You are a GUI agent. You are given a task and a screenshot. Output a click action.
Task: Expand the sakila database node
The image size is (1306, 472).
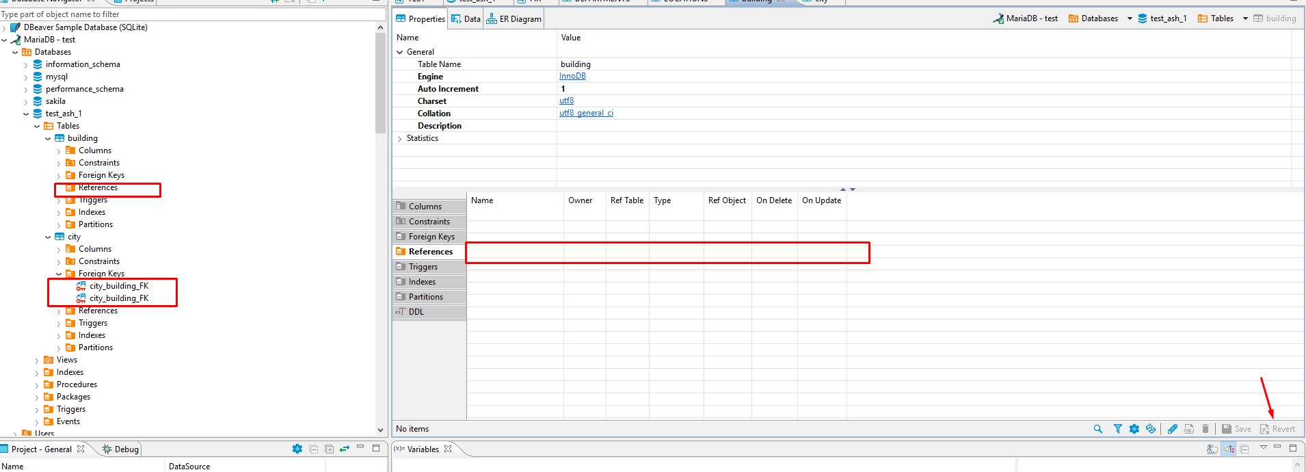[x=26, y=102]
